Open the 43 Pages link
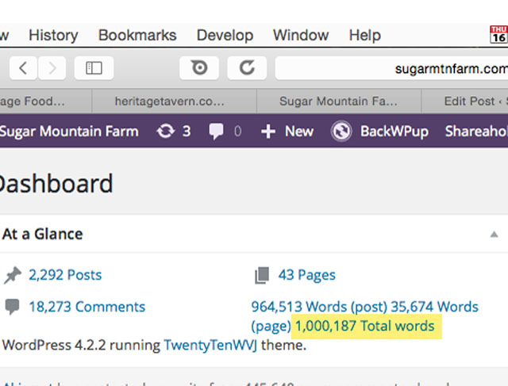This screenshot has width=508, height=386. click(307, 275)
